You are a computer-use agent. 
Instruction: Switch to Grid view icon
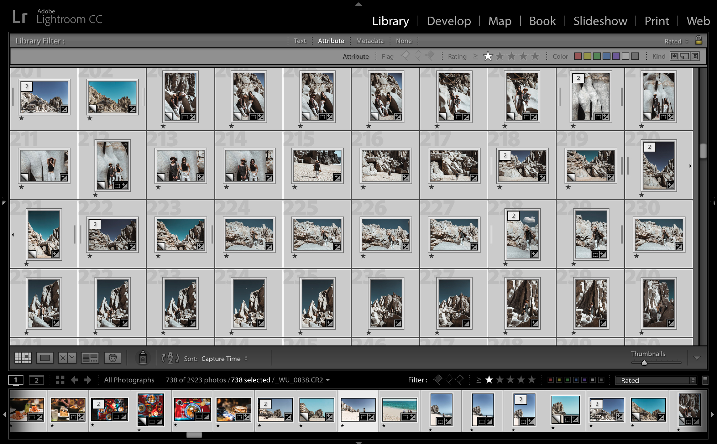tap(23, 358)
